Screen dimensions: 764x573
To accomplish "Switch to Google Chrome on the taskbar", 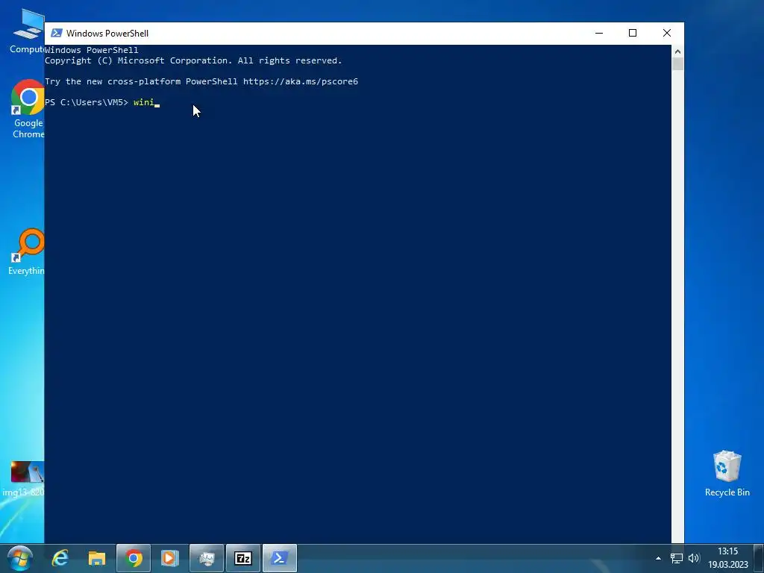I will coord(134,558).
